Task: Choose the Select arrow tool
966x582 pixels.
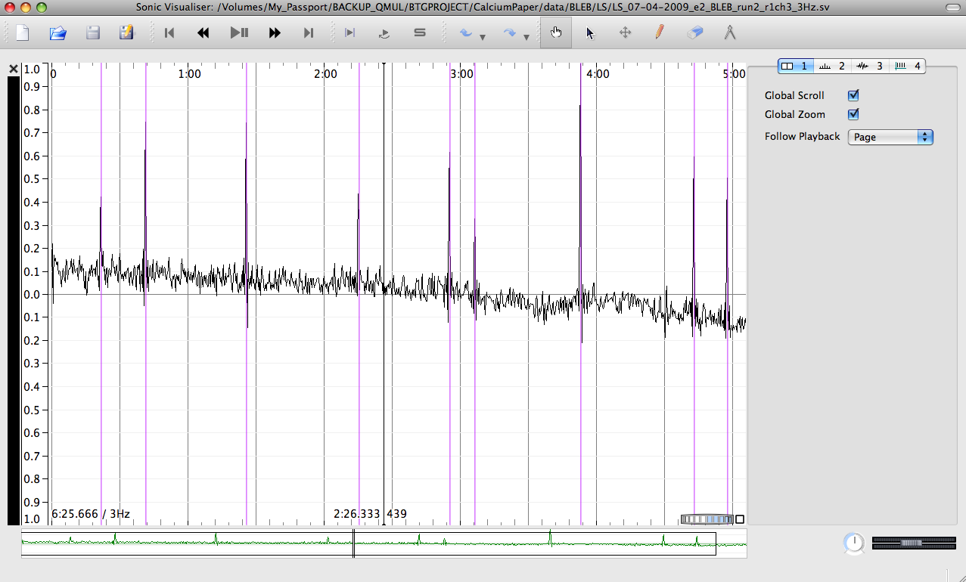Action: tap(591, 33)
